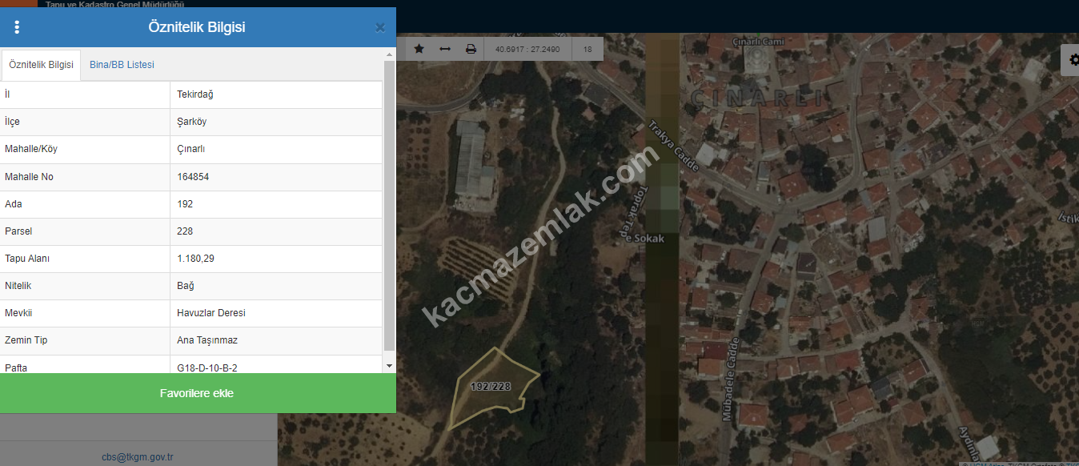Open the three-dot menu in panel header
The height and width of the screenshot is (466, 1079).
coord(17,27)
